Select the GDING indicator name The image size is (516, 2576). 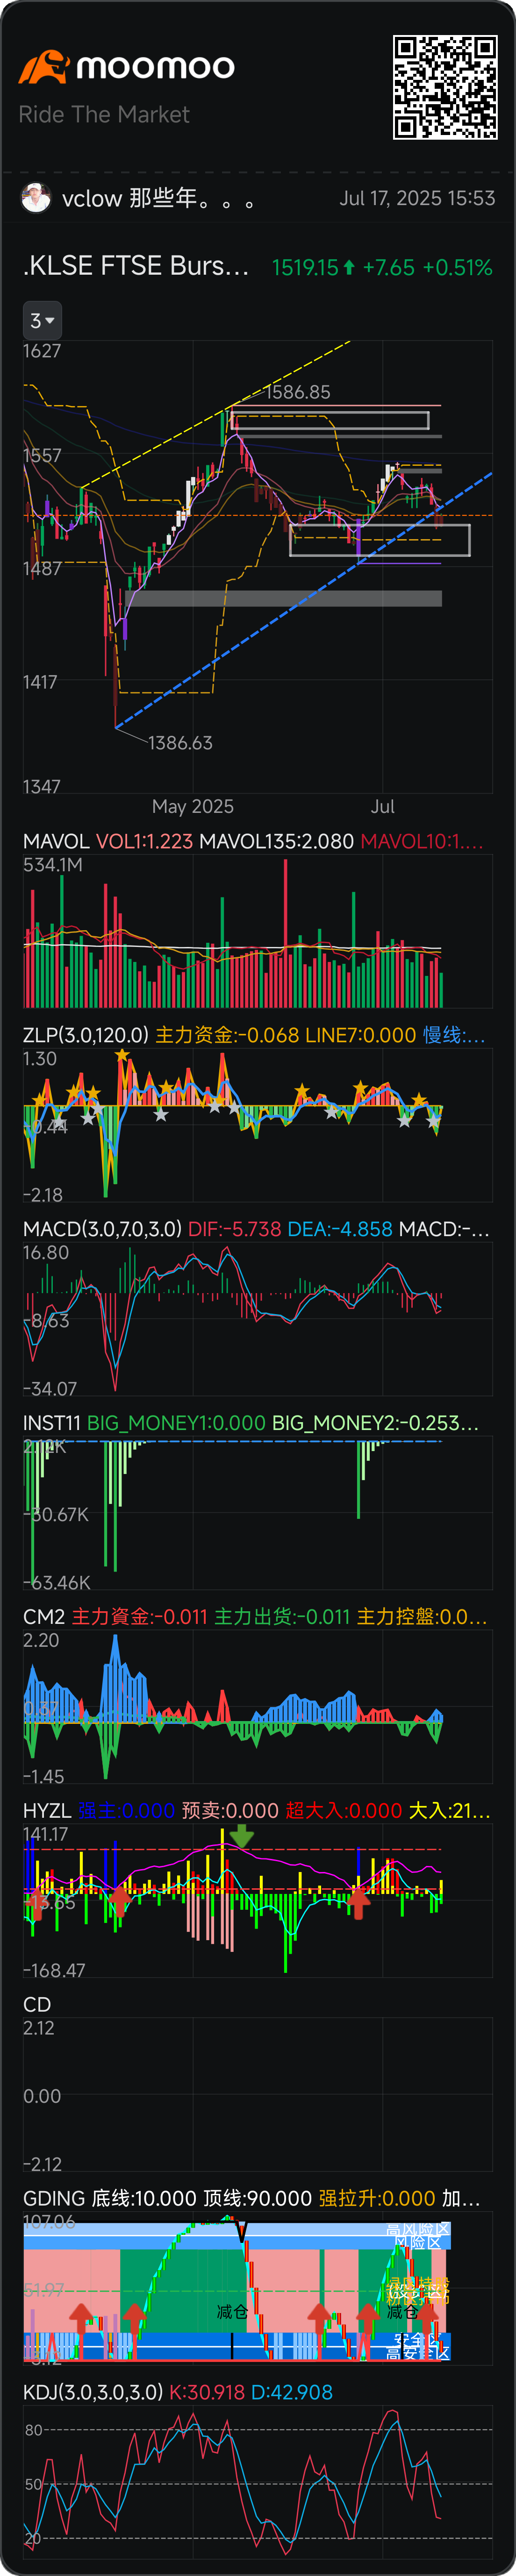[54, 2199]
